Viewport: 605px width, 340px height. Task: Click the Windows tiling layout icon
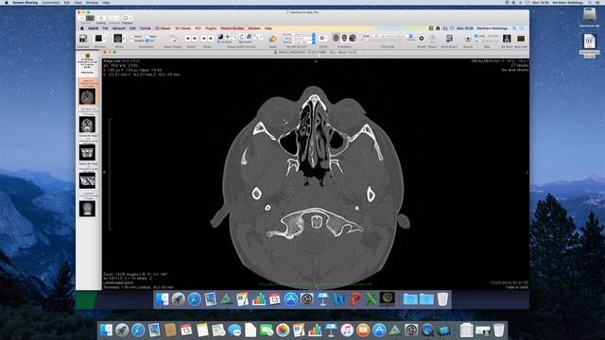98,39
